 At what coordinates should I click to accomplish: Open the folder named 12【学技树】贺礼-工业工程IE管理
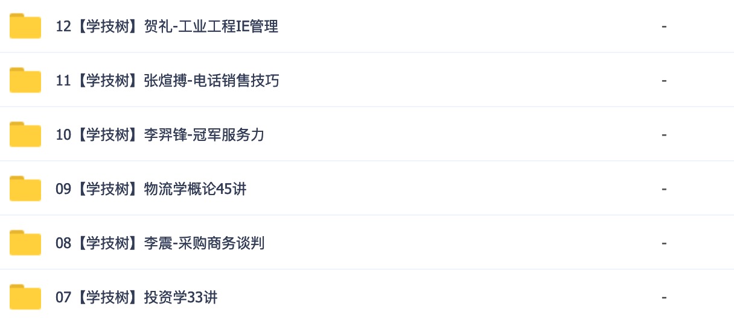[x=167, y=26]
